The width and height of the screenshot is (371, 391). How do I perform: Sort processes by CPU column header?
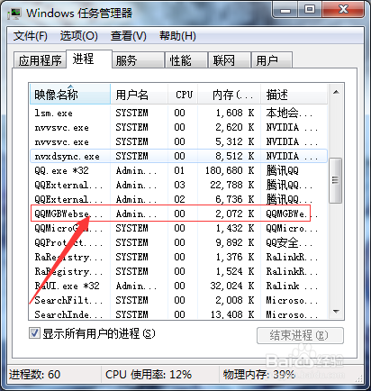[183, 95]
